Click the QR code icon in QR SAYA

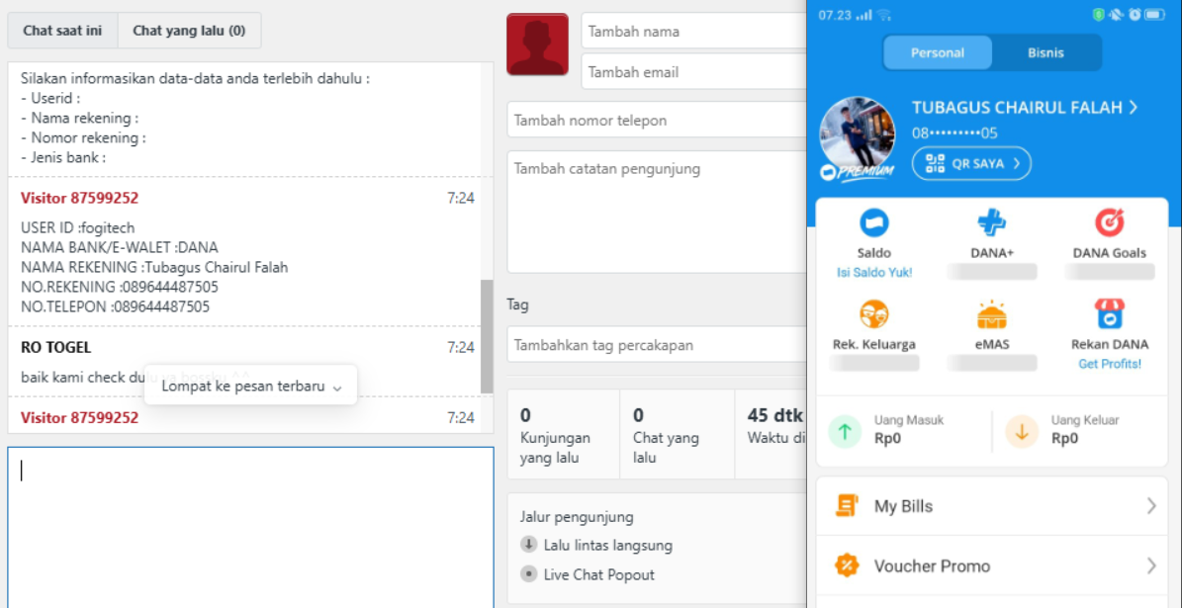point(935,163)
